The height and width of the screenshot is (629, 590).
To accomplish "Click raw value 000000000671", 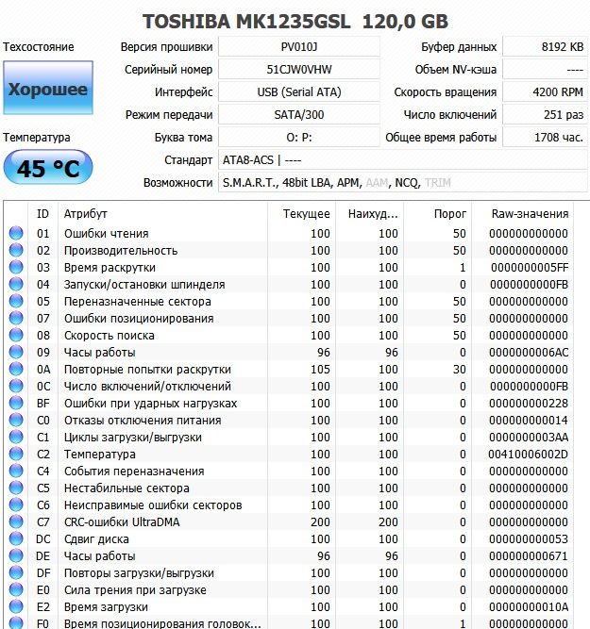I will 529,556.
